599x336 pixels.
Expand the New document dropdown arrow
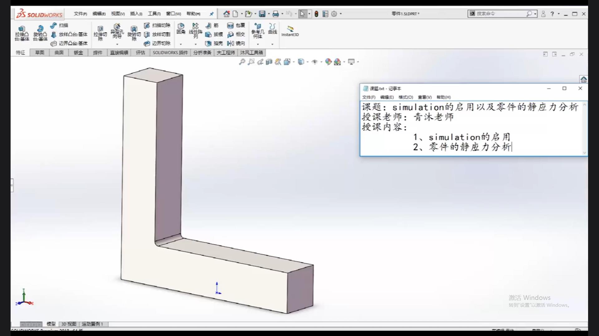click(x=242, y=14)
